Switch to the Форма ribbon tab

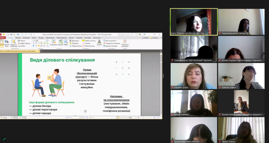click(41, 38)
